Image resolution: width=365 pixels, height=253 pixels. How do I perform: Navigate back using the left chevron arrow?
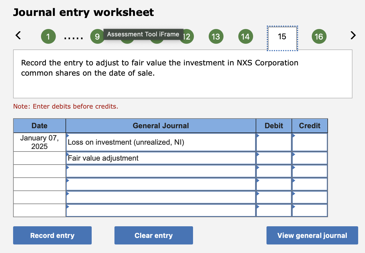[18, 35]
